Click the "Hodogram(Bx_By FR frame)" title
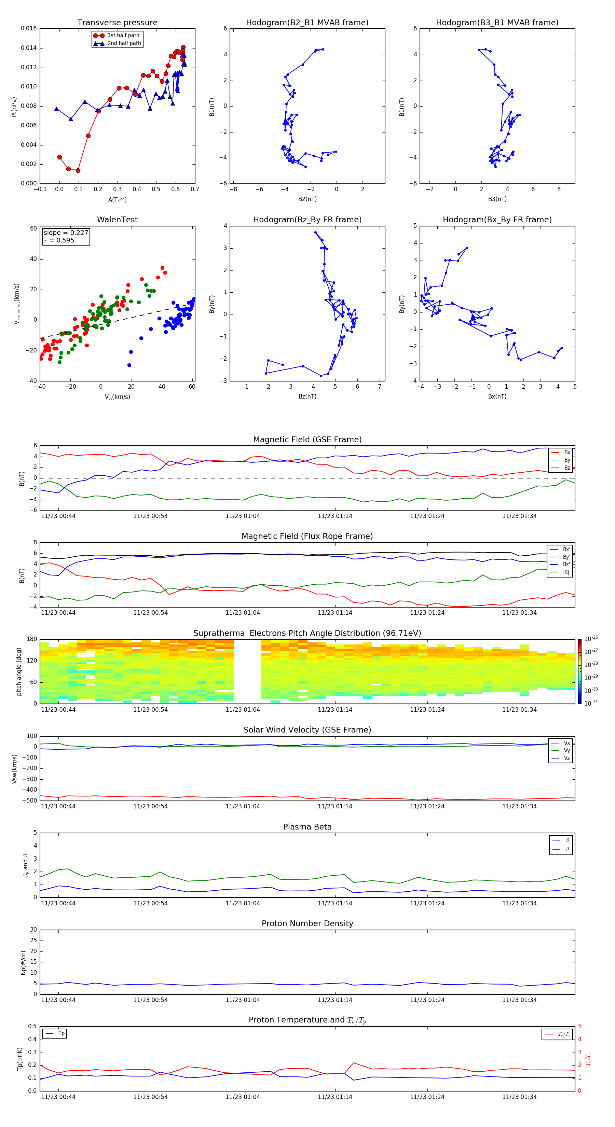Viewport: 615px width, 1127px height. pyautogui.click(x=497, y=220)
